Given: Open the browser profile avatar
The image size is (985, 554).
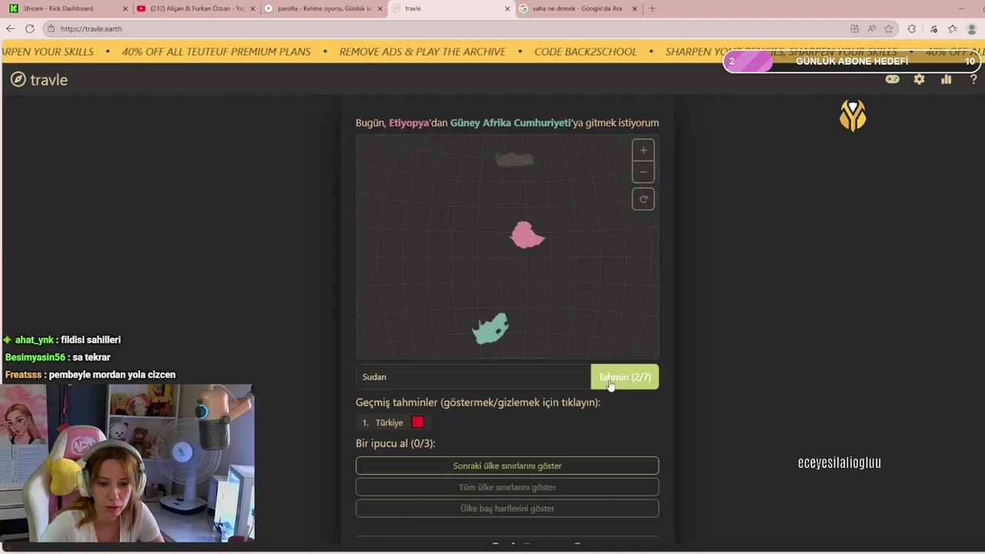Looking at the screenshot, I should click(x=973, y=28).
